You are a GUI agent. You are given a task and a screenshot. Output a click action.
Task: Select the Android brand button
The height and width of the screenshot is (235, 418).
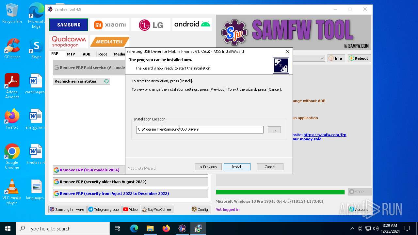[x=192, y=25]
